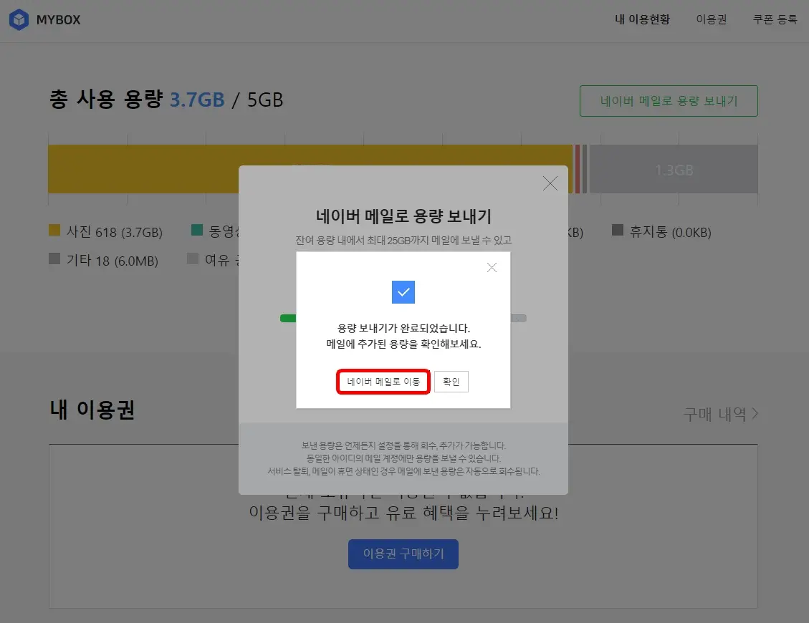The width and height of the screenshot is (809, 623).
Task: Click the 네이버 메일로 용량 보내기 button
Action: tap(668, 101)
